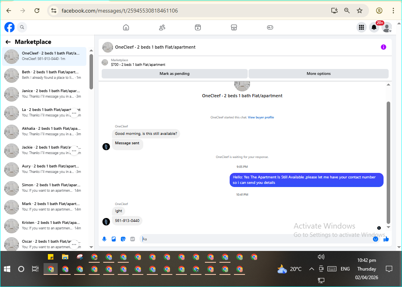
Task: Open the Mark conversation
Action: [44, 207]
